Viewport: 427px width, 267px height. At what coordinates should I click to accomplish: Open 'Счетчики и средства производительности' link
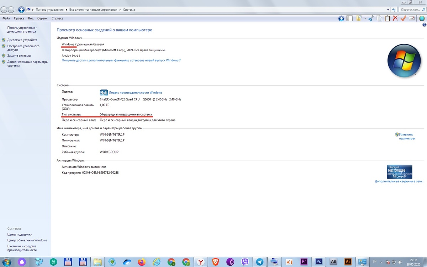tap(22, 248)
